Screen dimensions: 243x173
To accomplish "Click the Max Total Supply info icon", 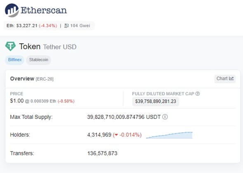I will coord(165,117).
